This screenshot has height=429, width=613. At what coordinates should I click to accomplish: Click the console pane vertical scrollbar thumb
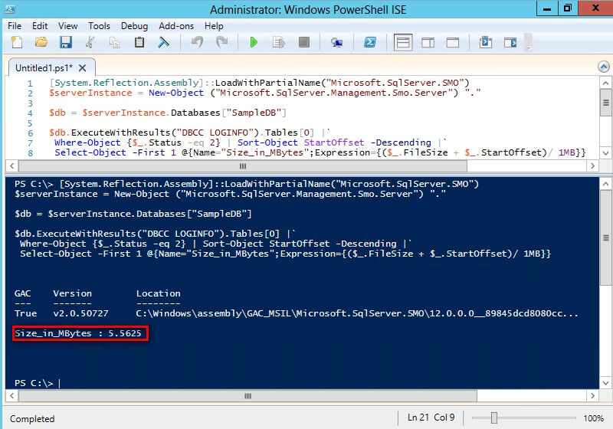coord(605,238)
